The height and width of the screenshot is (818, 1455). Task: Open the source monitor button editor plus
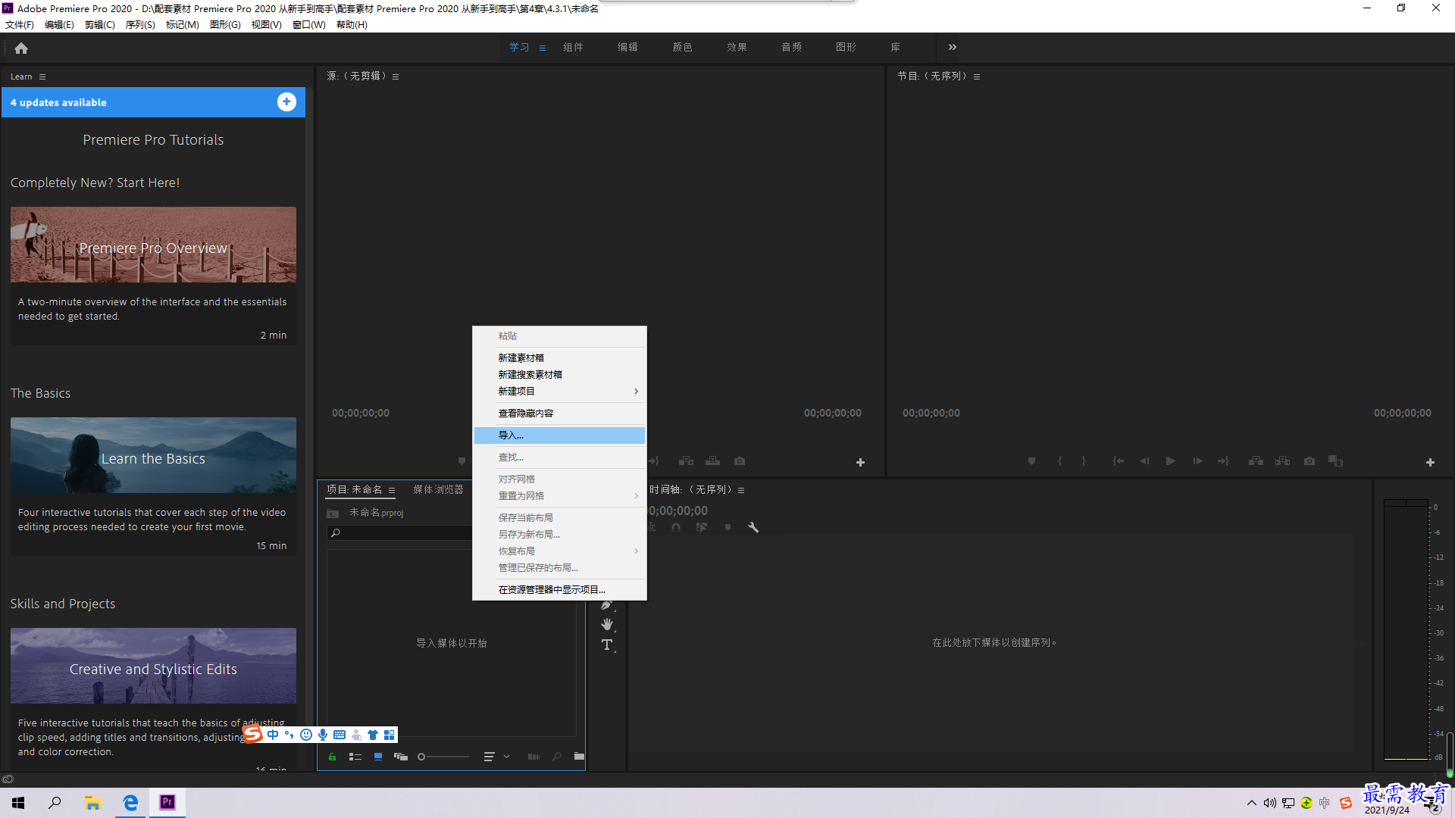tap(860, 462)
